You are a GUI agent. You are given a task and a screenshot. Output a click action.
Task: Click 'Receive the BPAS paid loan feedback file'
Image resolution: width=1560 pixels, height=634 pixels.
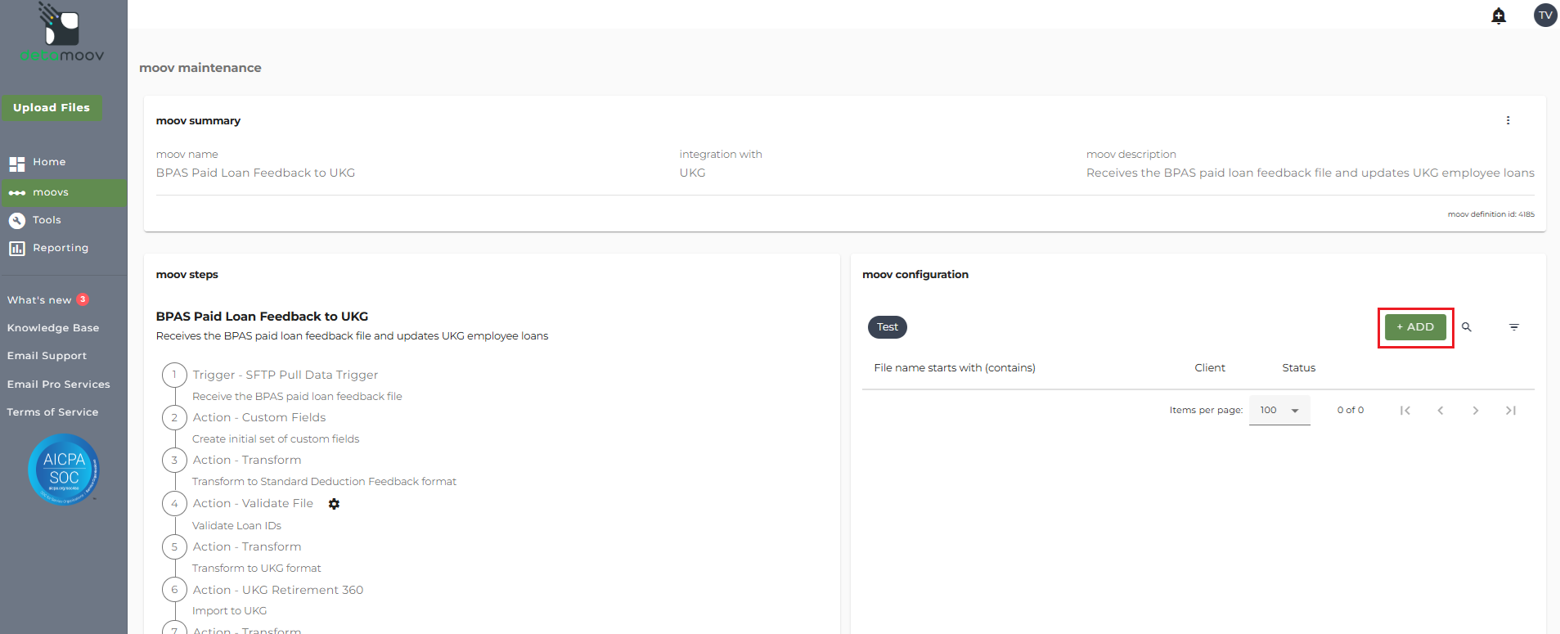[297, 397]
